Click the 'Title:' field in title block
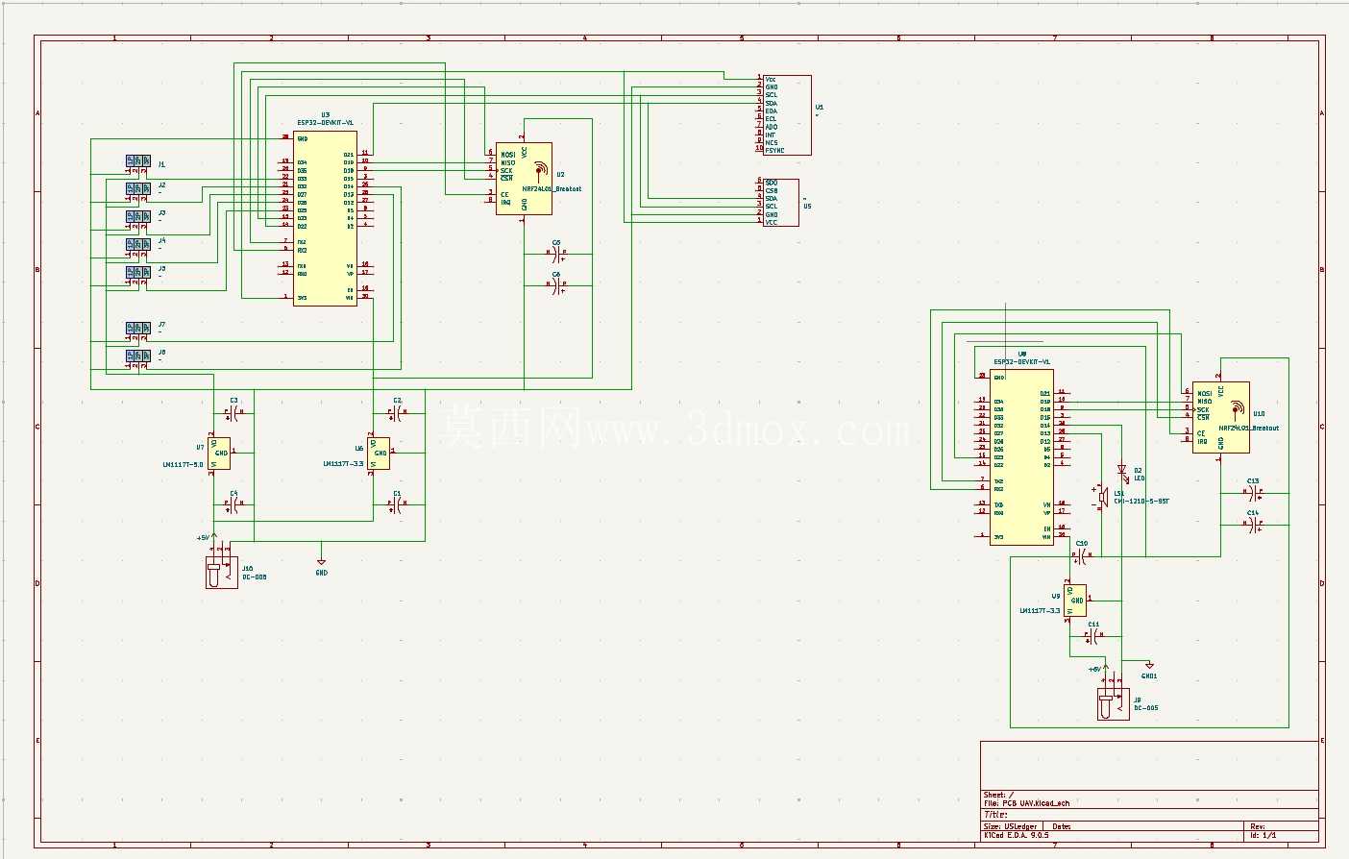Screen dimensions: 1349x859 click(x=995, y=815)
